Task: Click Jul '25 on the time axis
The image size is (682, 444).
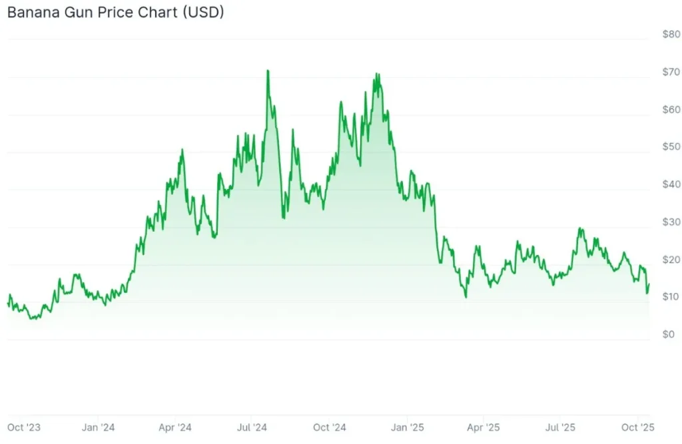Action: [560, 427]
